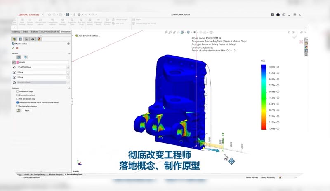Open Hide/Show Items eye icon
330x191 pixels.
pos(195,32)
